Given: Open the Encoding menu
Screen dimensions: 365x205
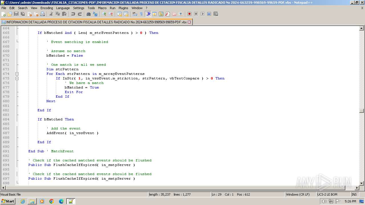Looking at the screenshot, I should tap(47, 8).
